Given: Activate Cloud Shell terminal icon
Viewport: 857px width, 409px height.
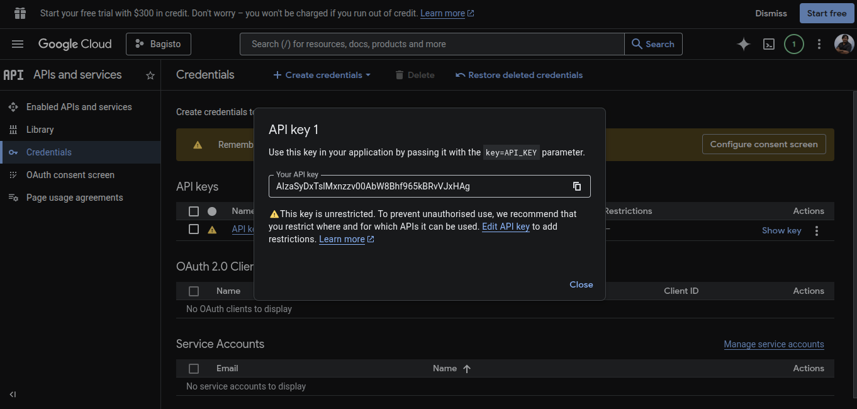Looking at the screenshot, I should (x=768, y=44).
